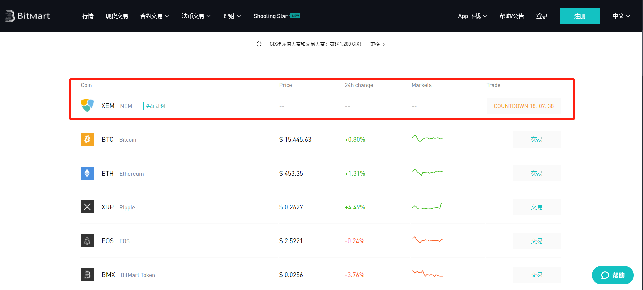Click the EOS coin icon
This screenshot has height=290, width=643.
(87, 241)
